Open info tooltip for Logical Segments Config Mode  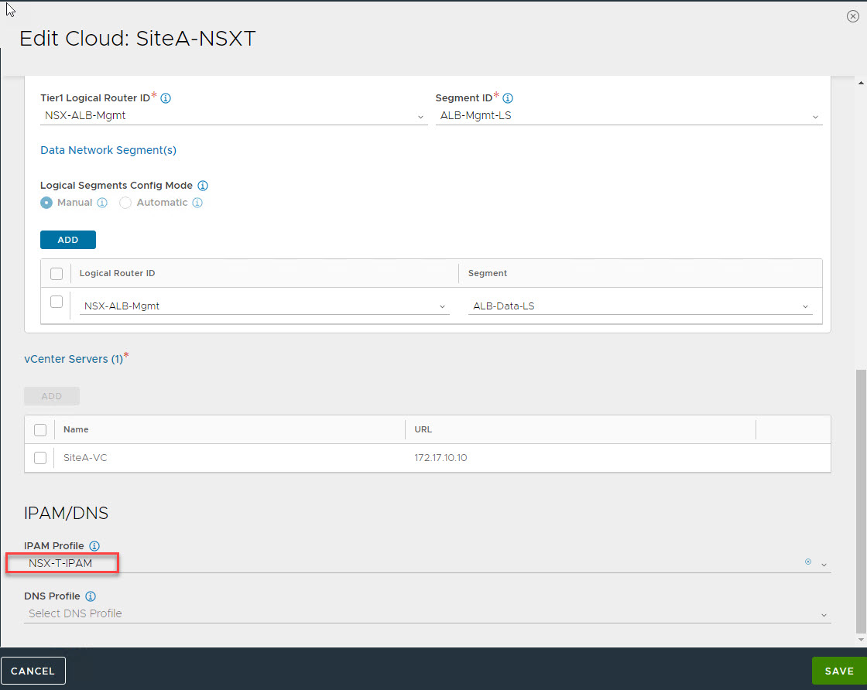(203, 186)
